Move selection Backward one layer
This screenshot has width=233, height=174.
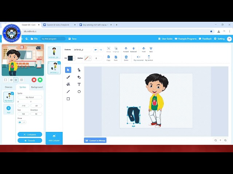point(134,50)
